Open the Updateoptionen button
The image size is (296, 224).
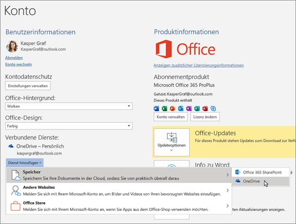[172, 142]
